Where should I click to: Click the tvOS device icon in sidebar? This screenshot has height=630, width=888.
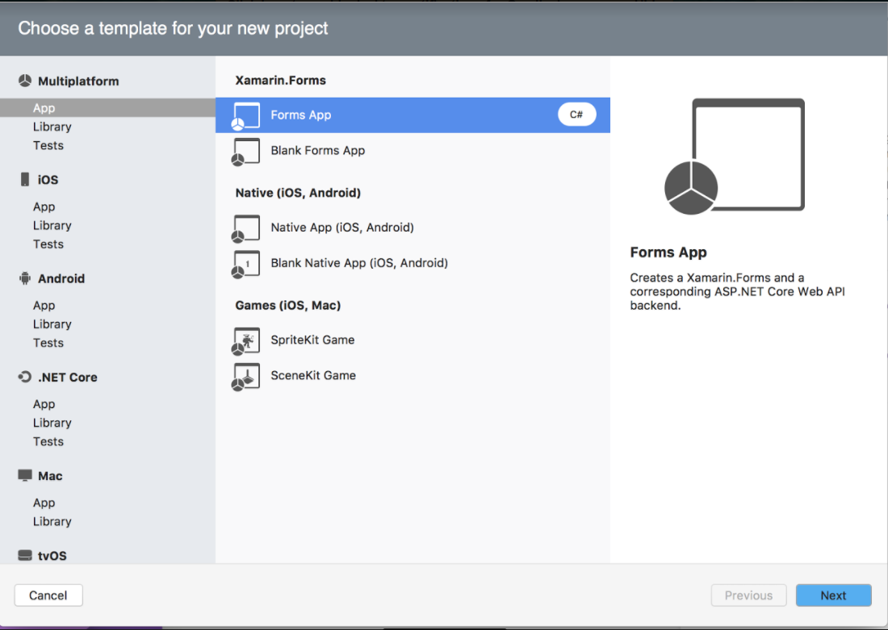coord(25,555)
